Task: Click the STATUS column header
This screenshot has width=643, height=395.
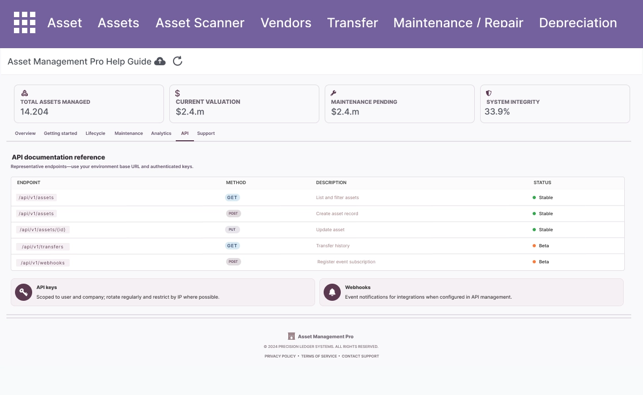Action: point(542,183)
